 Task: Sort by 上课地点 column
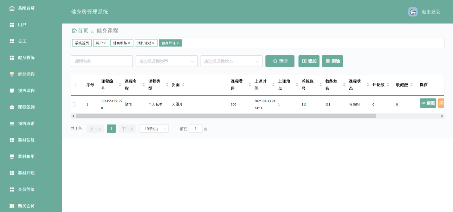click(297, 85)
